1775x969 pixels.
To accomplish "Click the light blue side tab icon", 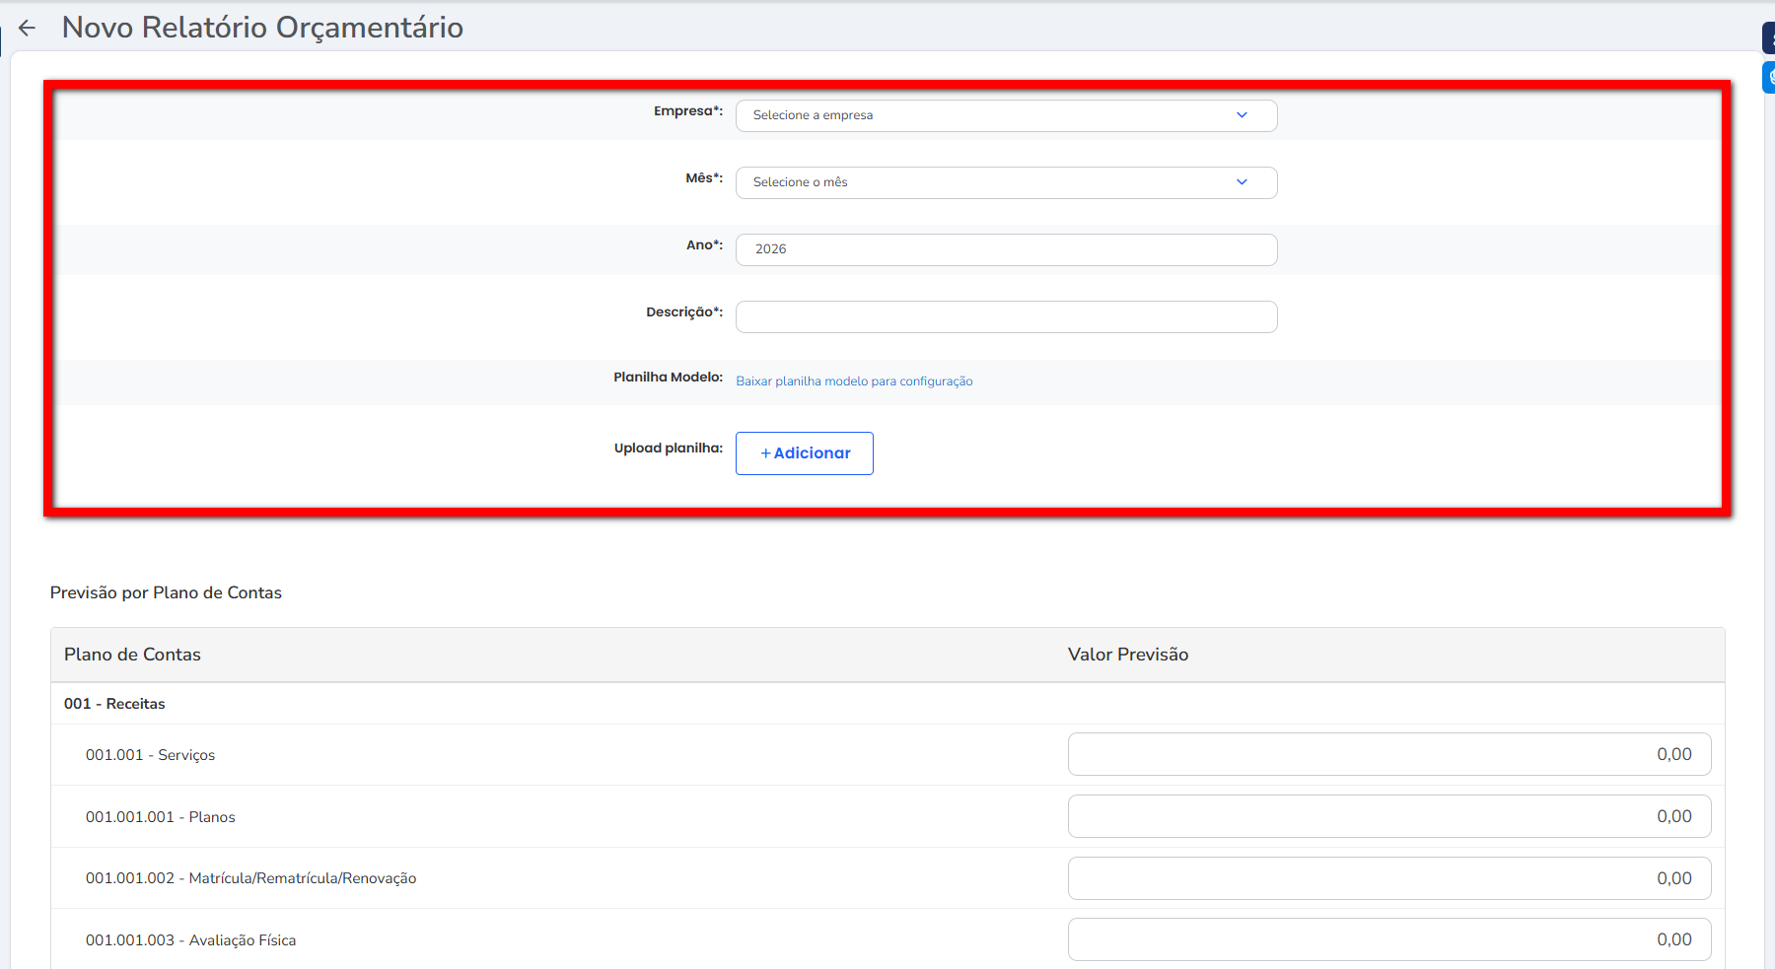I will [x=1769, y=77].
